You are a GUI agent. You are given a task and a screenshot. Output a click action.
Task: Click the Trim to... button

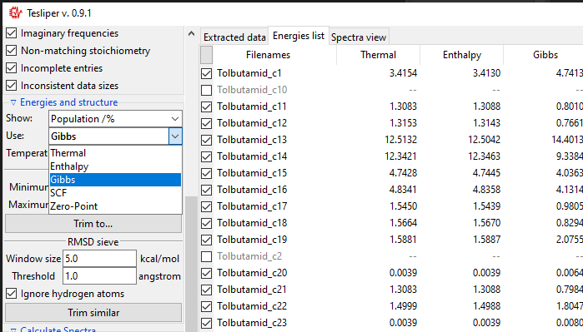click(93, 224)
